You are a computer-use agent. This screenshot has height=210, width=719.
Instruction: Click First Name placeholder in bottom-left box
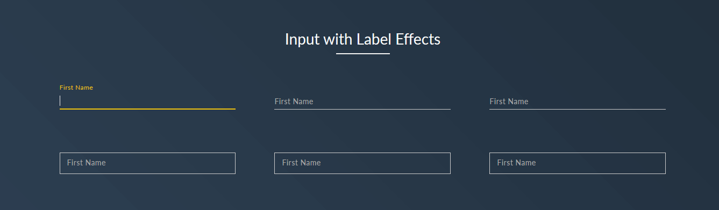click(86, 163)
